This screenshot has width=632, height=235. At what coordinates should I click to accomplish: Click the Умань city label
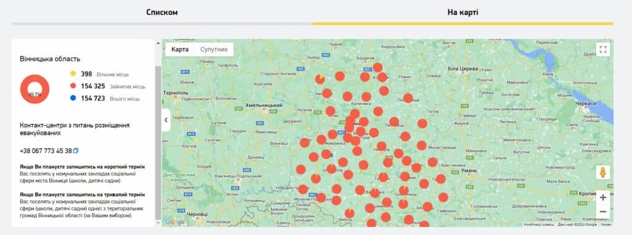[x=469, y=170]
